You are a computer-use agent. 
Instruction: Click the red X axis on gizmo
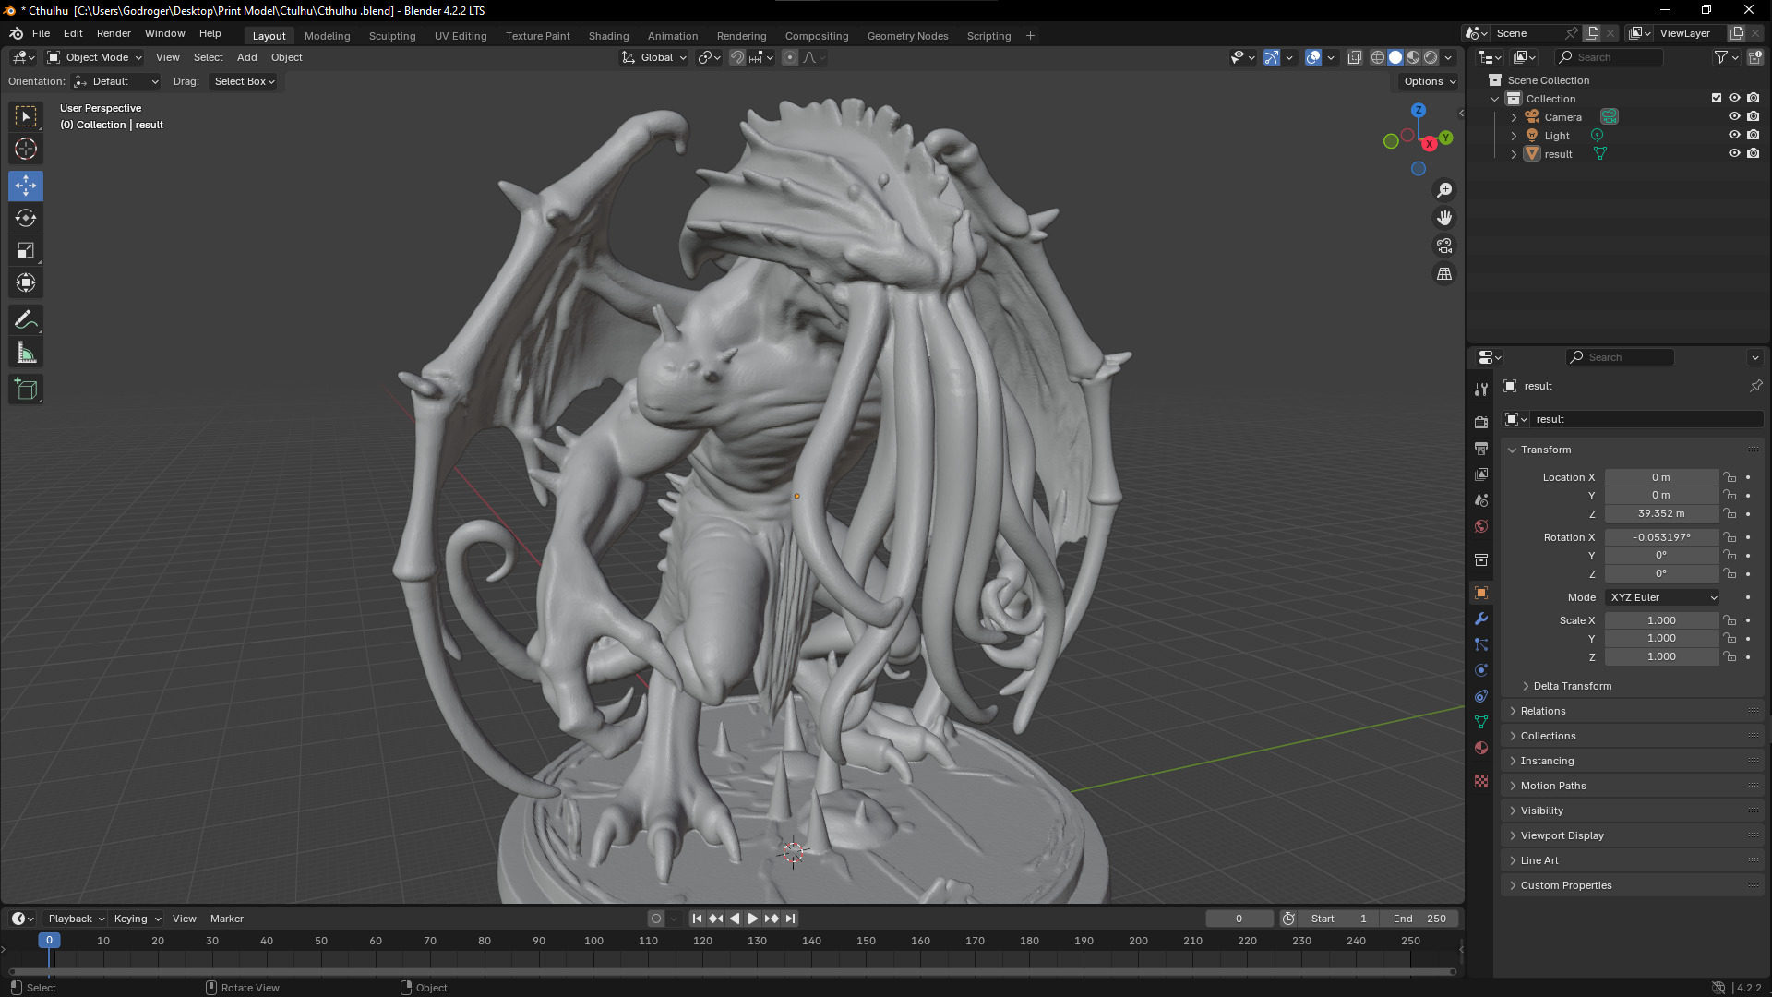(1429, 144)
